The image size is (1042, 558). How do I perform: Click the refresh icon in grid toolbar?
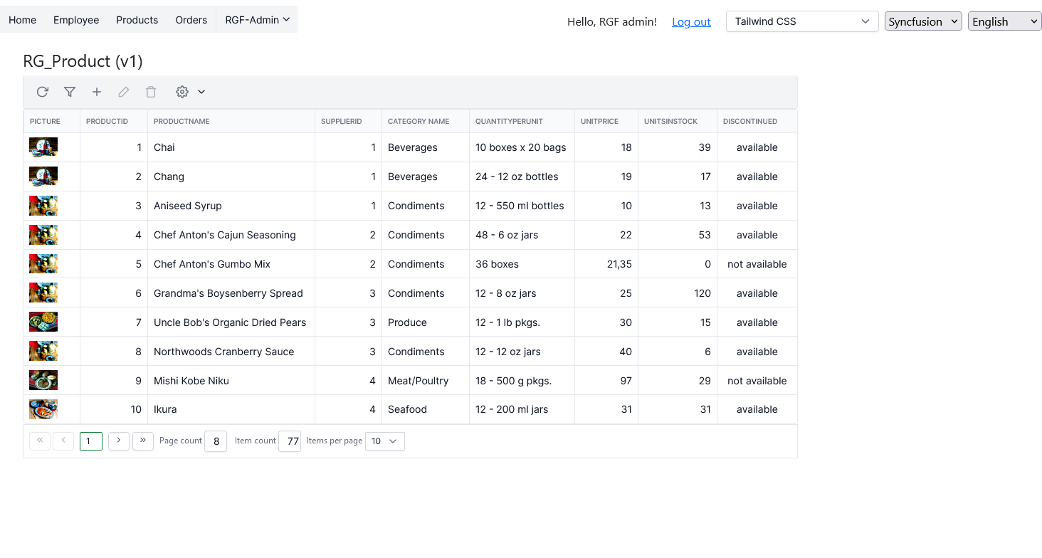point(43,92)
